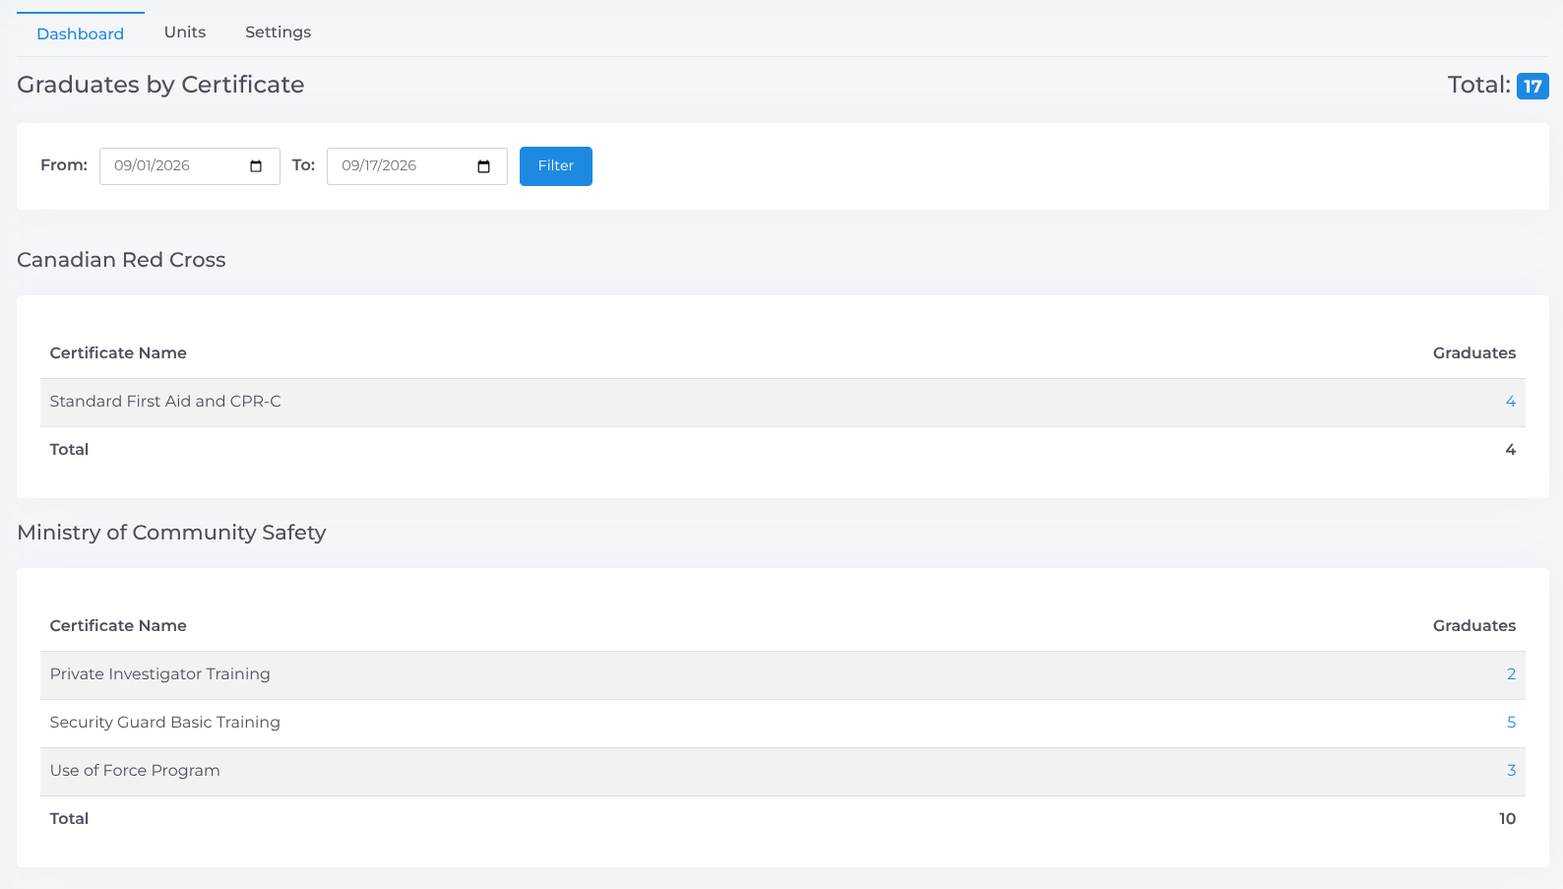Click the From: label
1563x889 pixels.
[64, 165]
